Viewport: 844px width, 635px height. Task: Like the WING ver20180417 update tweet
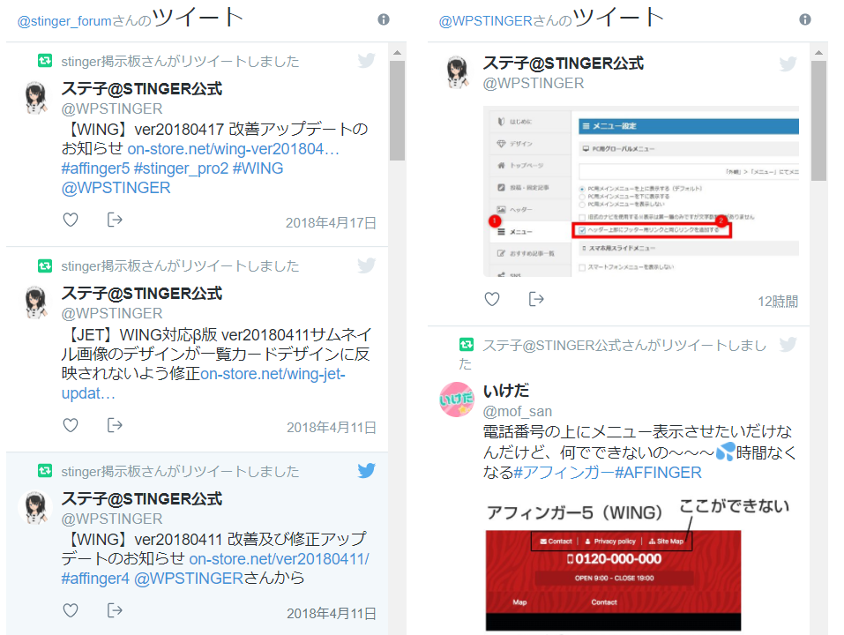point(70,220)
